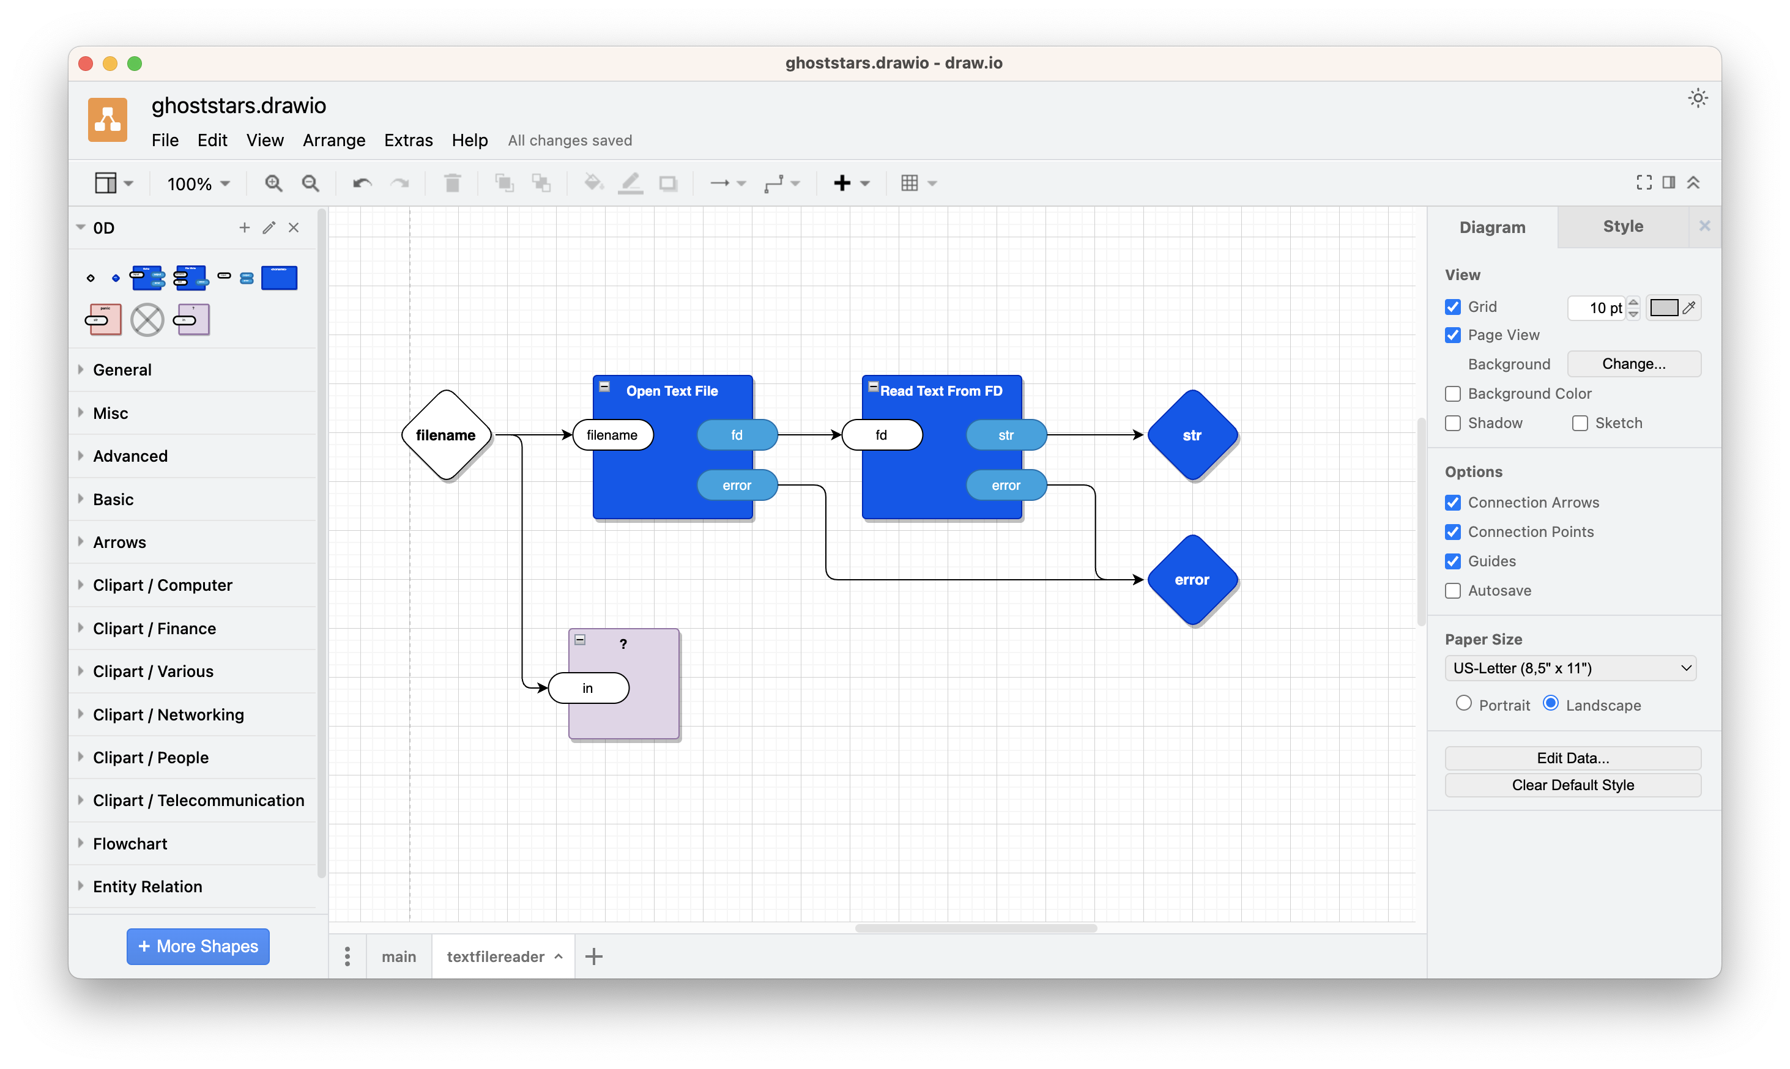The height and width of the screenshot is (1069, 1790).
Task: Open the Paper Size dropdown
Action: click(1571, 668)
